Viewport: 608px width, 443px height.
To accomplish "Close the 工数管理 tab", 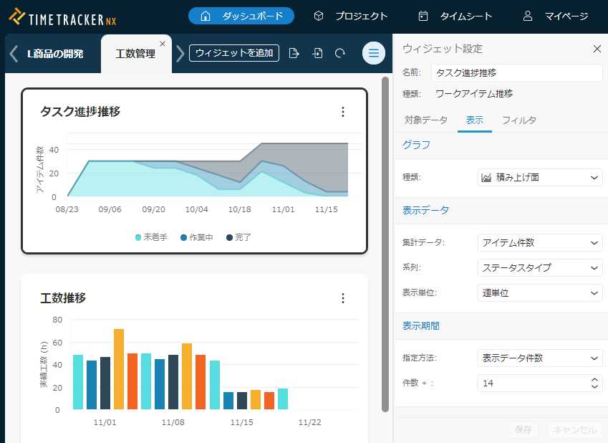I will coord(163,44).
